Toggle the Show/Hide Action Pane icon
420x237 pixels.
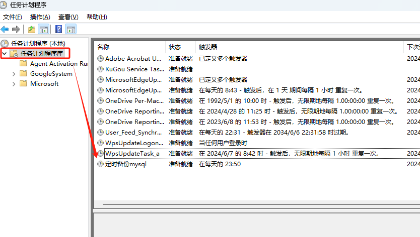tap(71, 29)
